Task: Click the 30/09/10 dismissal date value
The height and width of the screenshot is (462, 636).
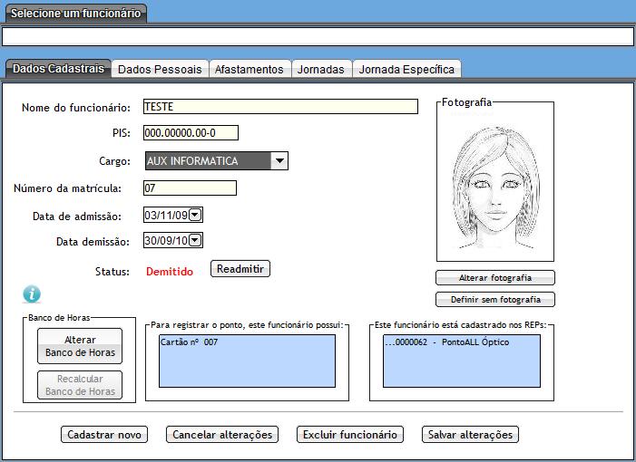Action: [x=166, y=241]
